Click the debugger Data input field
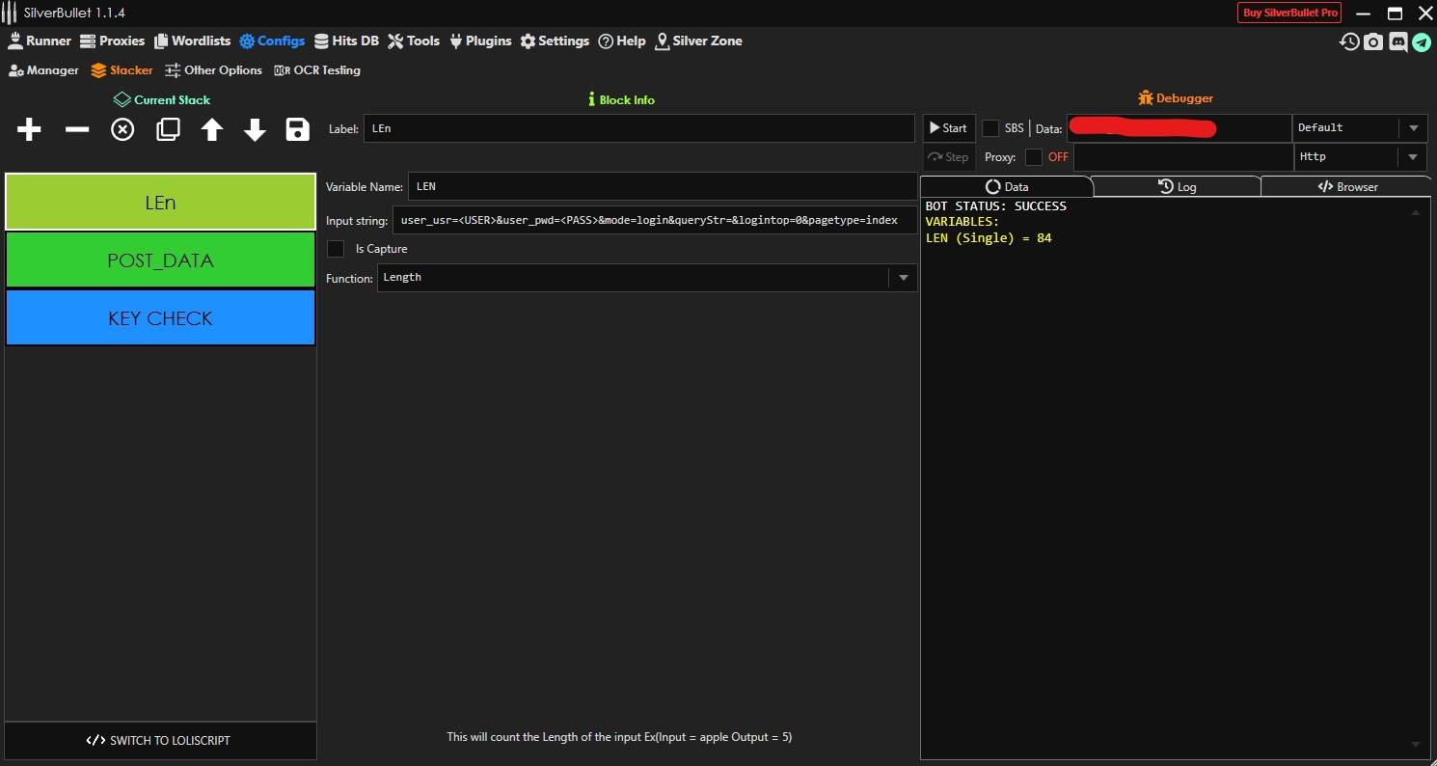Viewport: 1437px width, 766px height. pyautogui.click(x=1179, y=127)
